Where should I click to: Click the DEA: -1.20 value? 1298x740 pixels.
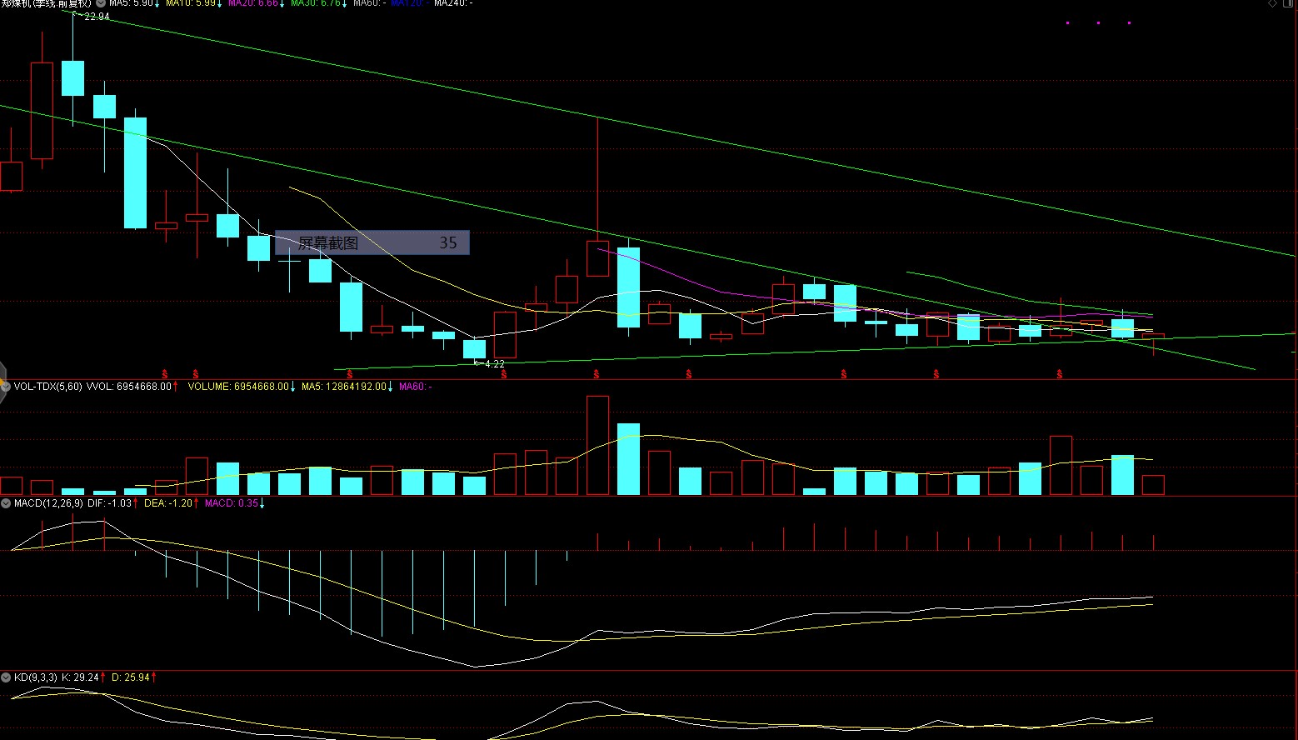point(168,503)
